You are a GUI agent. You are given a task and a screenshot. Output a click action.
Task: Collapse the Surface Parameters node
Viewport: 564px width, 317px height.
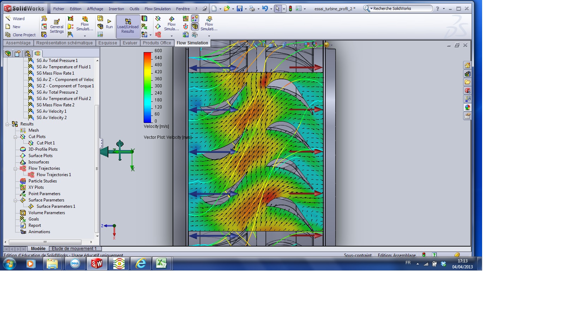coord(16,200)
